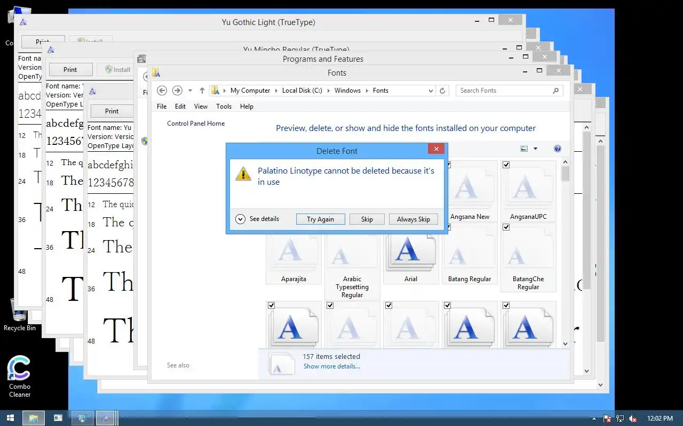Select Windows breadcrumb segment
683x426 pixels.
pyautogui.click(x=347, y=91)
